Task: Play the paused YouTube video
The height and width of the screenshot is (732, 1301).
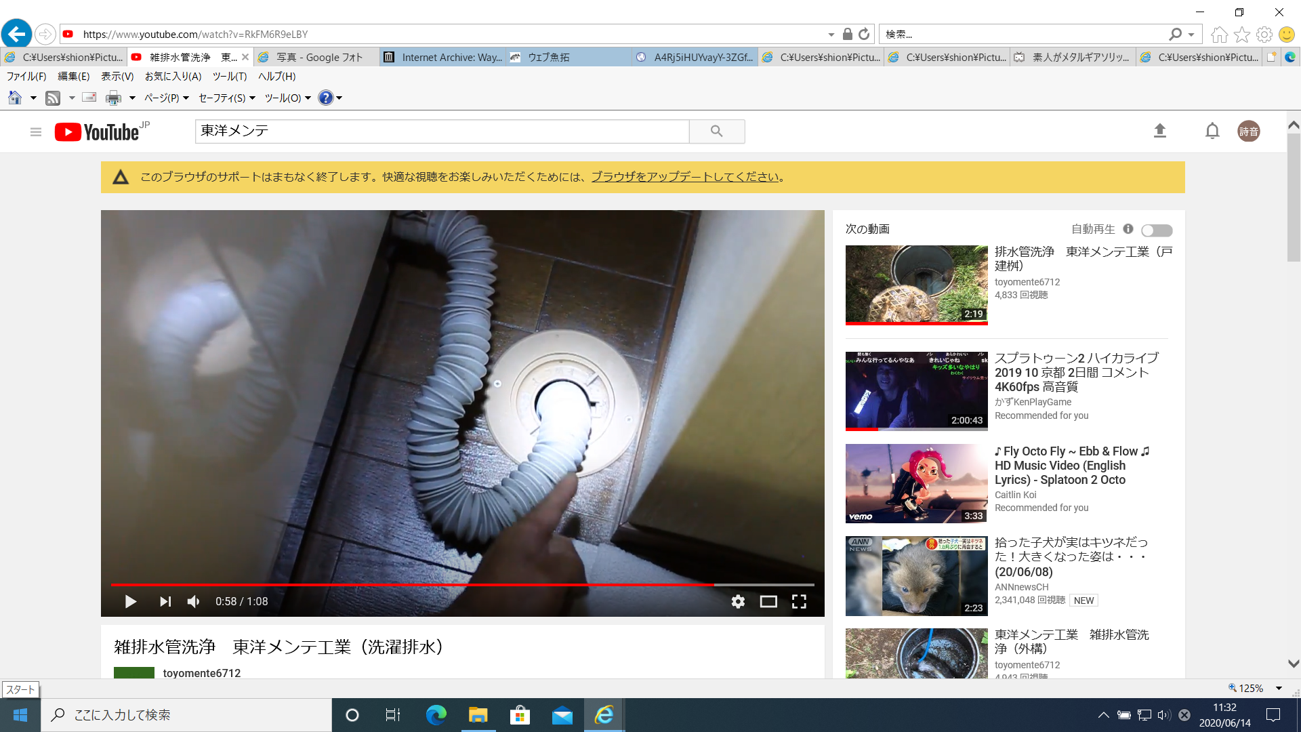Action: point(131,601)
